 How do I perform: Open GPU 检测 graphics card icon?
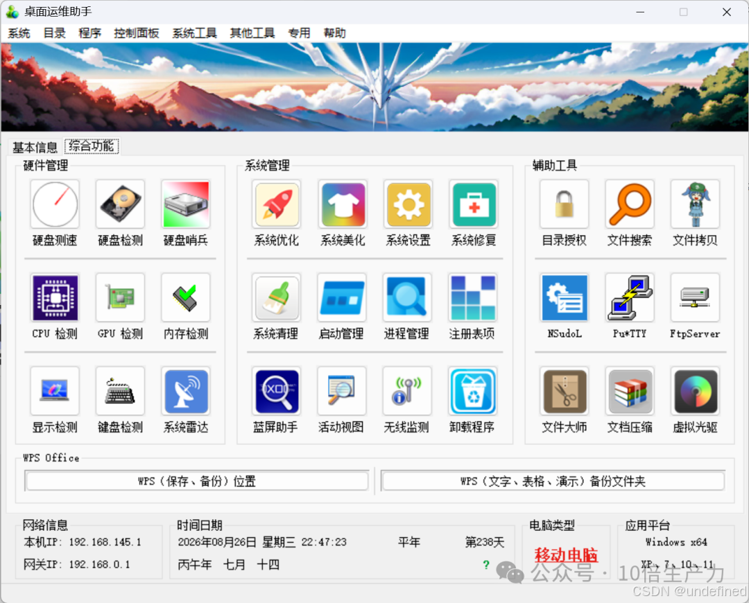pos(121,298)
